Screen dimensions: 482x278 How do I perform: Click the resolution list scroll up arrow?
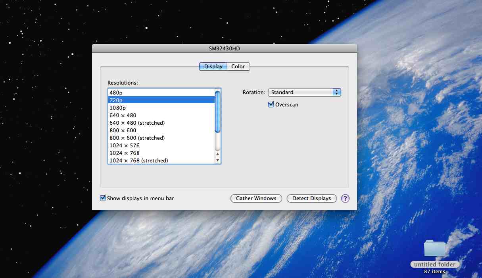click(x=217, y=154)
